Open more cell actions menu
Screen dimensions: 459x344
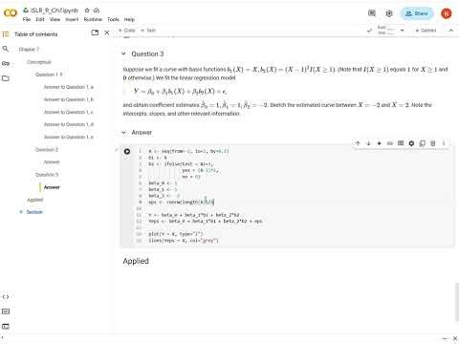pyautogui.click(x=444, y=143)
